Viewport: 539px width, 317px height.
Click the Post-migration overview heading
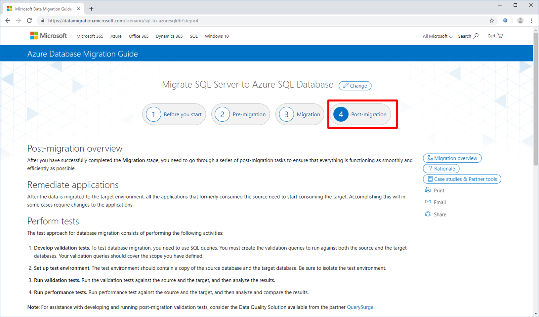pos(75,148)
